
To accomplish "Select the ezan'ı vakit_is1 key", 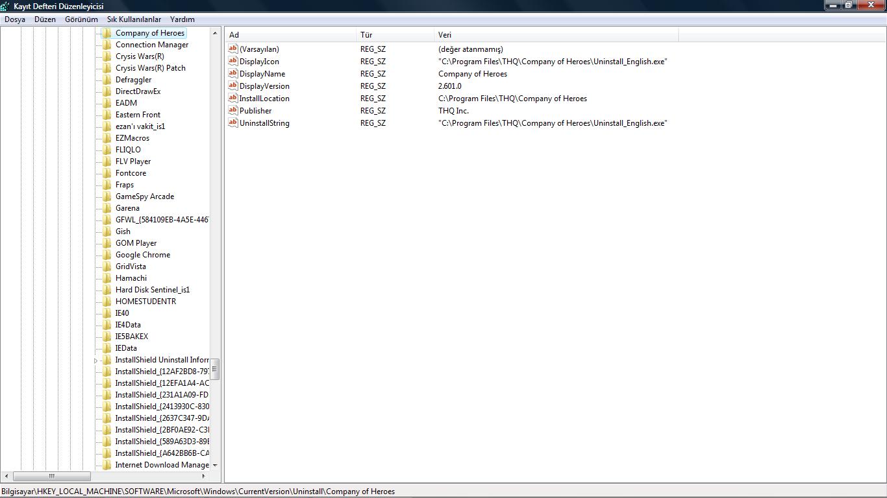I will (x=140, y=126).
